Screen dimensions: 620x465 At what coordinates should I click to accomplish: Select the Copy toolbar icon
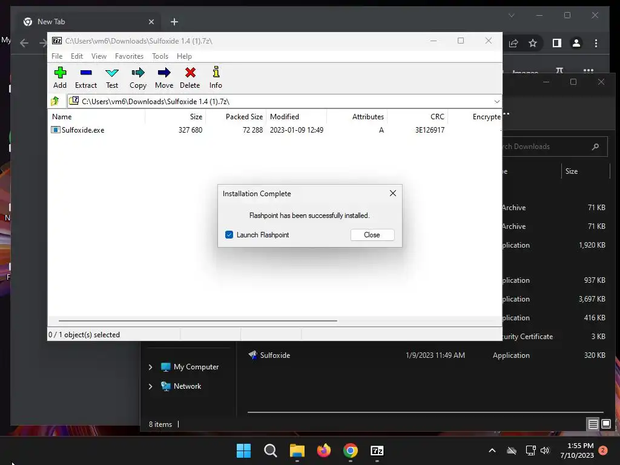pos(138,73)
